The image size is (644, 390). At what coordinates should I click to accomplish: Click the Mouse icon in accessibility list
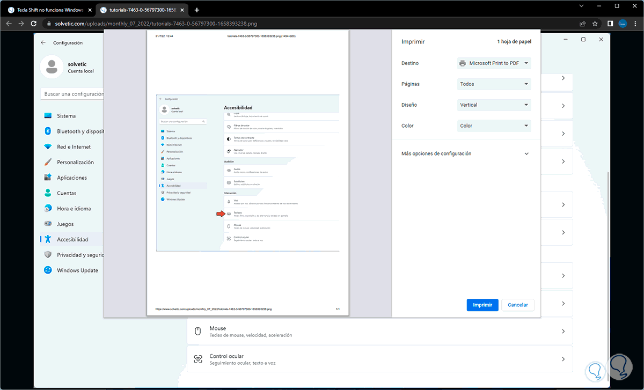pos(198,332)
